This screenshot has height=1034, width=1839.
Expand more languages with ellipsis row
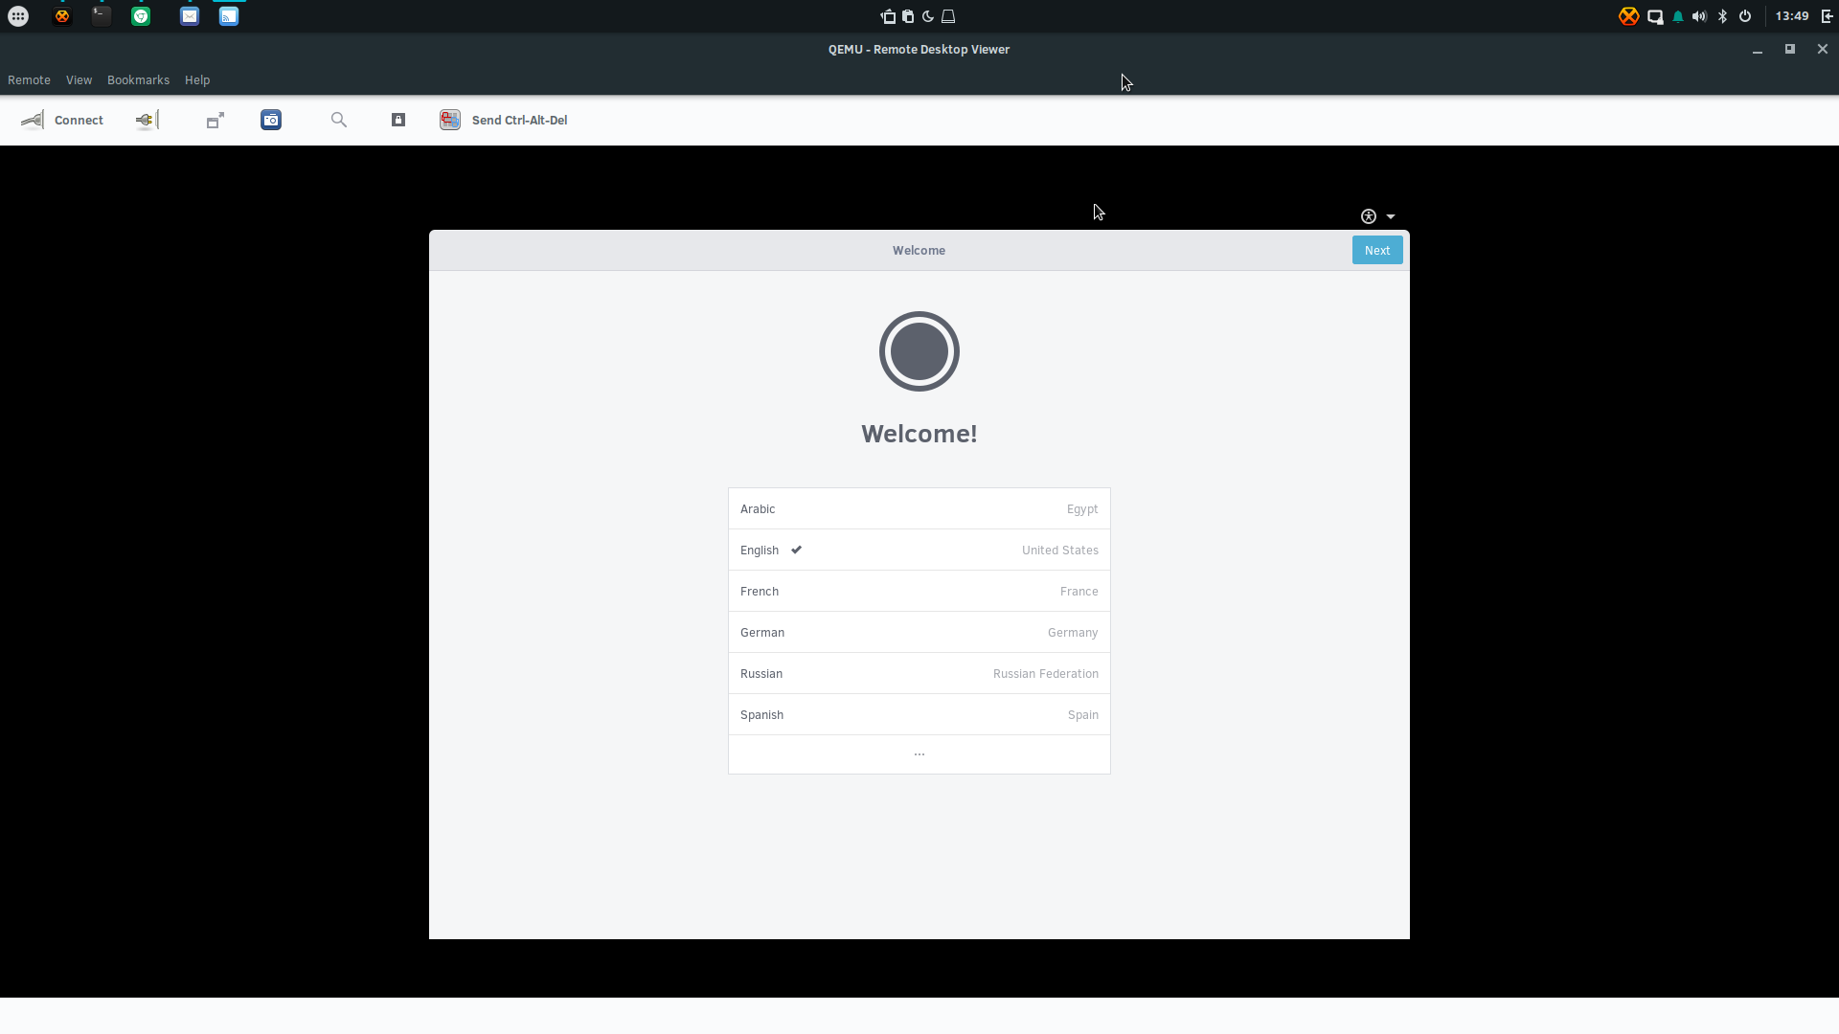pos(919,754)
